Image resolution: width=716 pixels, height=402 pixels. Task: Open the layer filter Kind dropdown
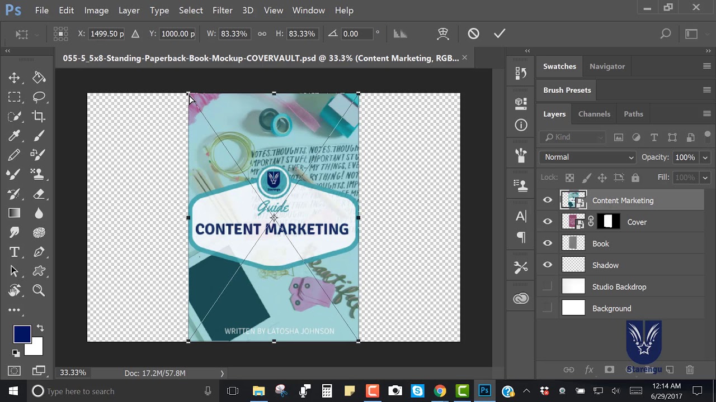573,137
